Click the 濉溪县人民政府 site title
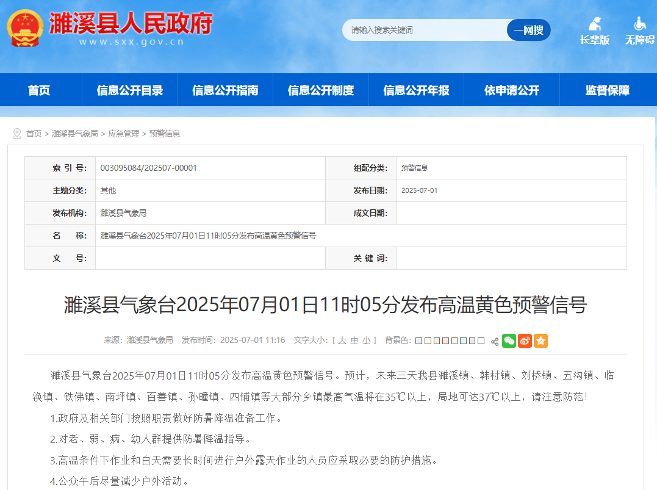 [x=131, y=23]
